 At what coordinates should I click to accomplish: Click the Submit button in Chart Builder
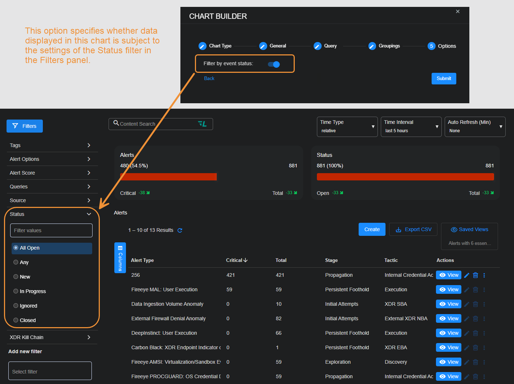point(444,78)
